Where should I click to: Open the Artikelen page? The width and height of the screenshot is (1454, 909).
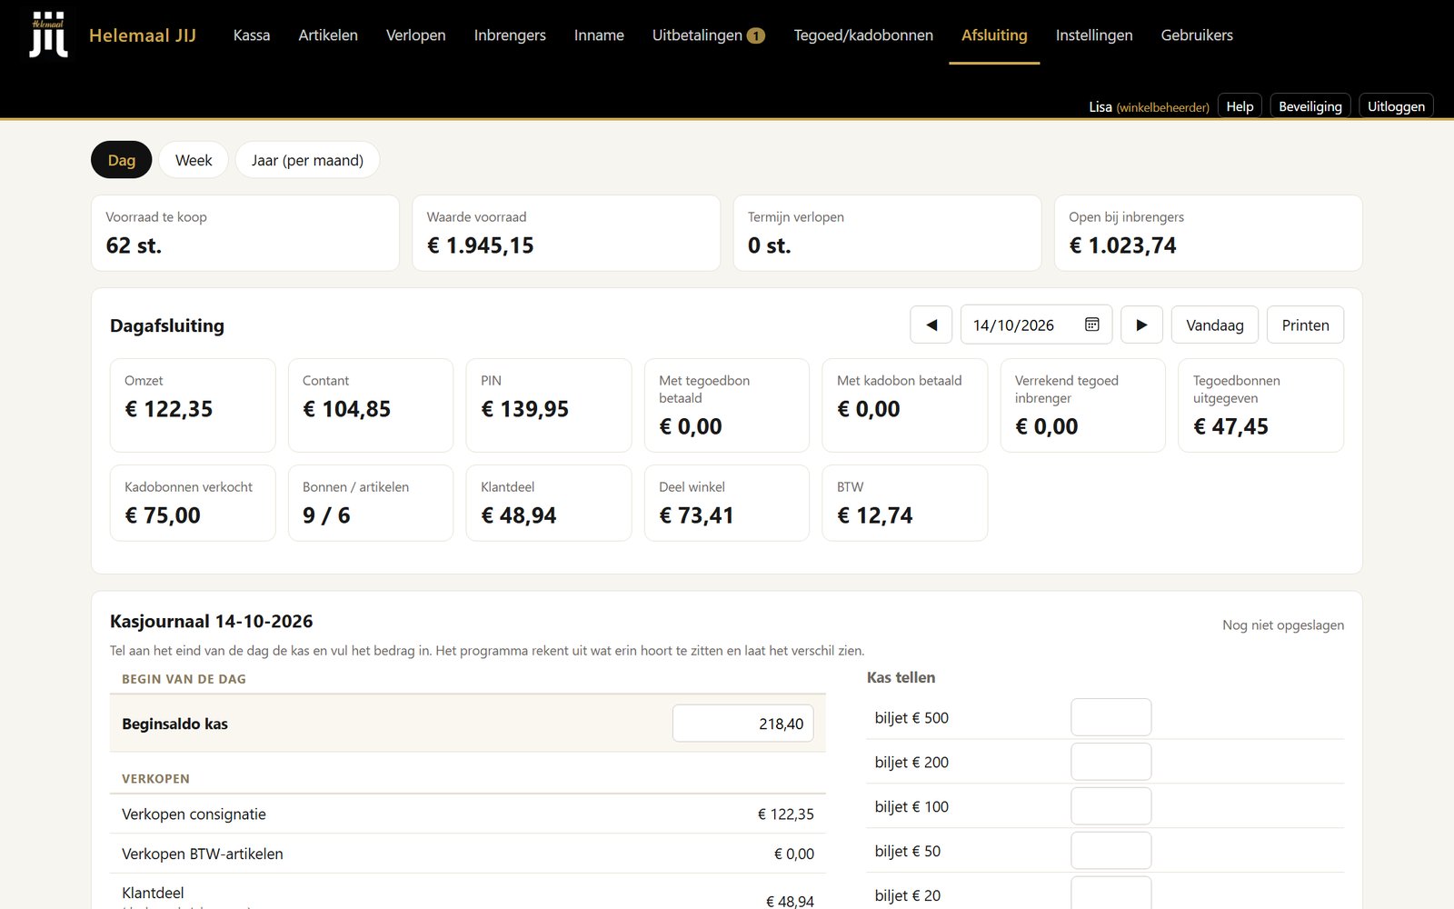[x=328, y=35]
